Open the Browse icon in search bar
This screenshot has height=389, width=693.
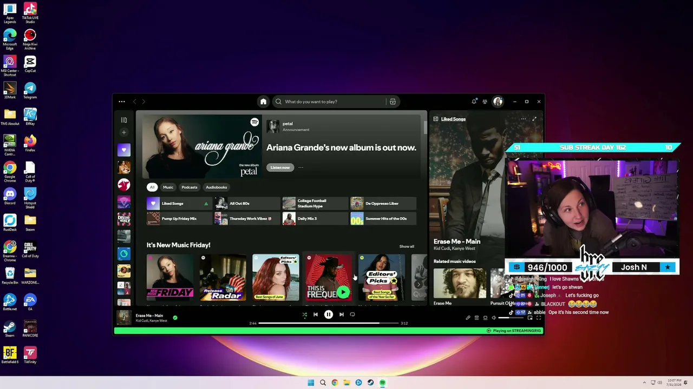tap(393, 102)
